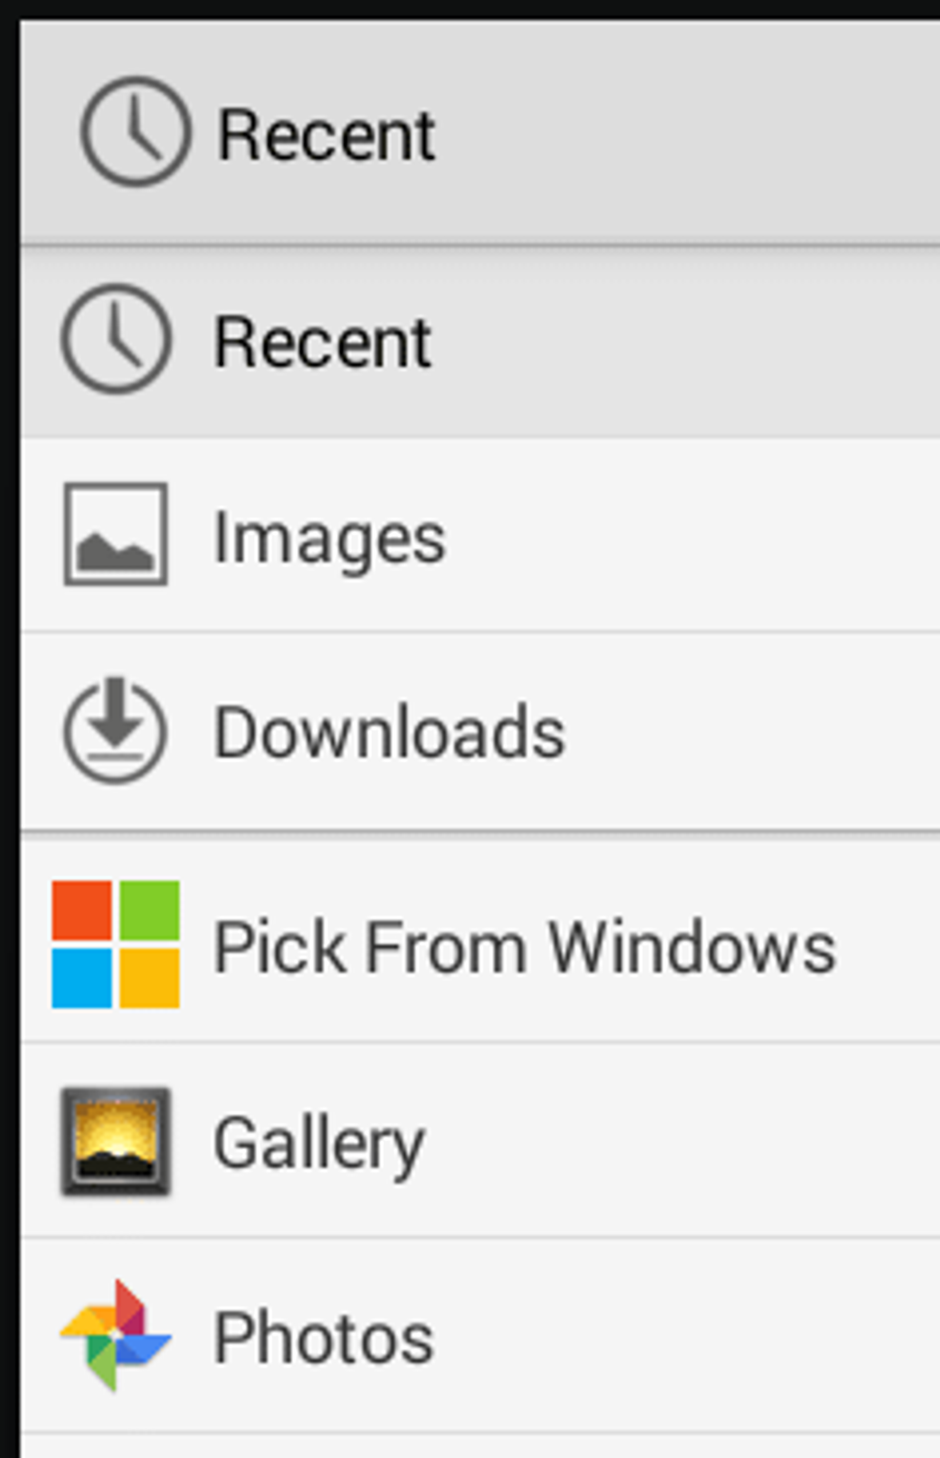This screenshot has height=1458, width=940.
Task: Click the four-color Windows logo icon
Action: [116, 944]
